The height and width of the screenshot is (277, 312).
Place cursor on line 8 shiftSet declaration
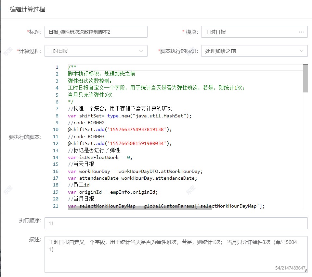[130, 116]
